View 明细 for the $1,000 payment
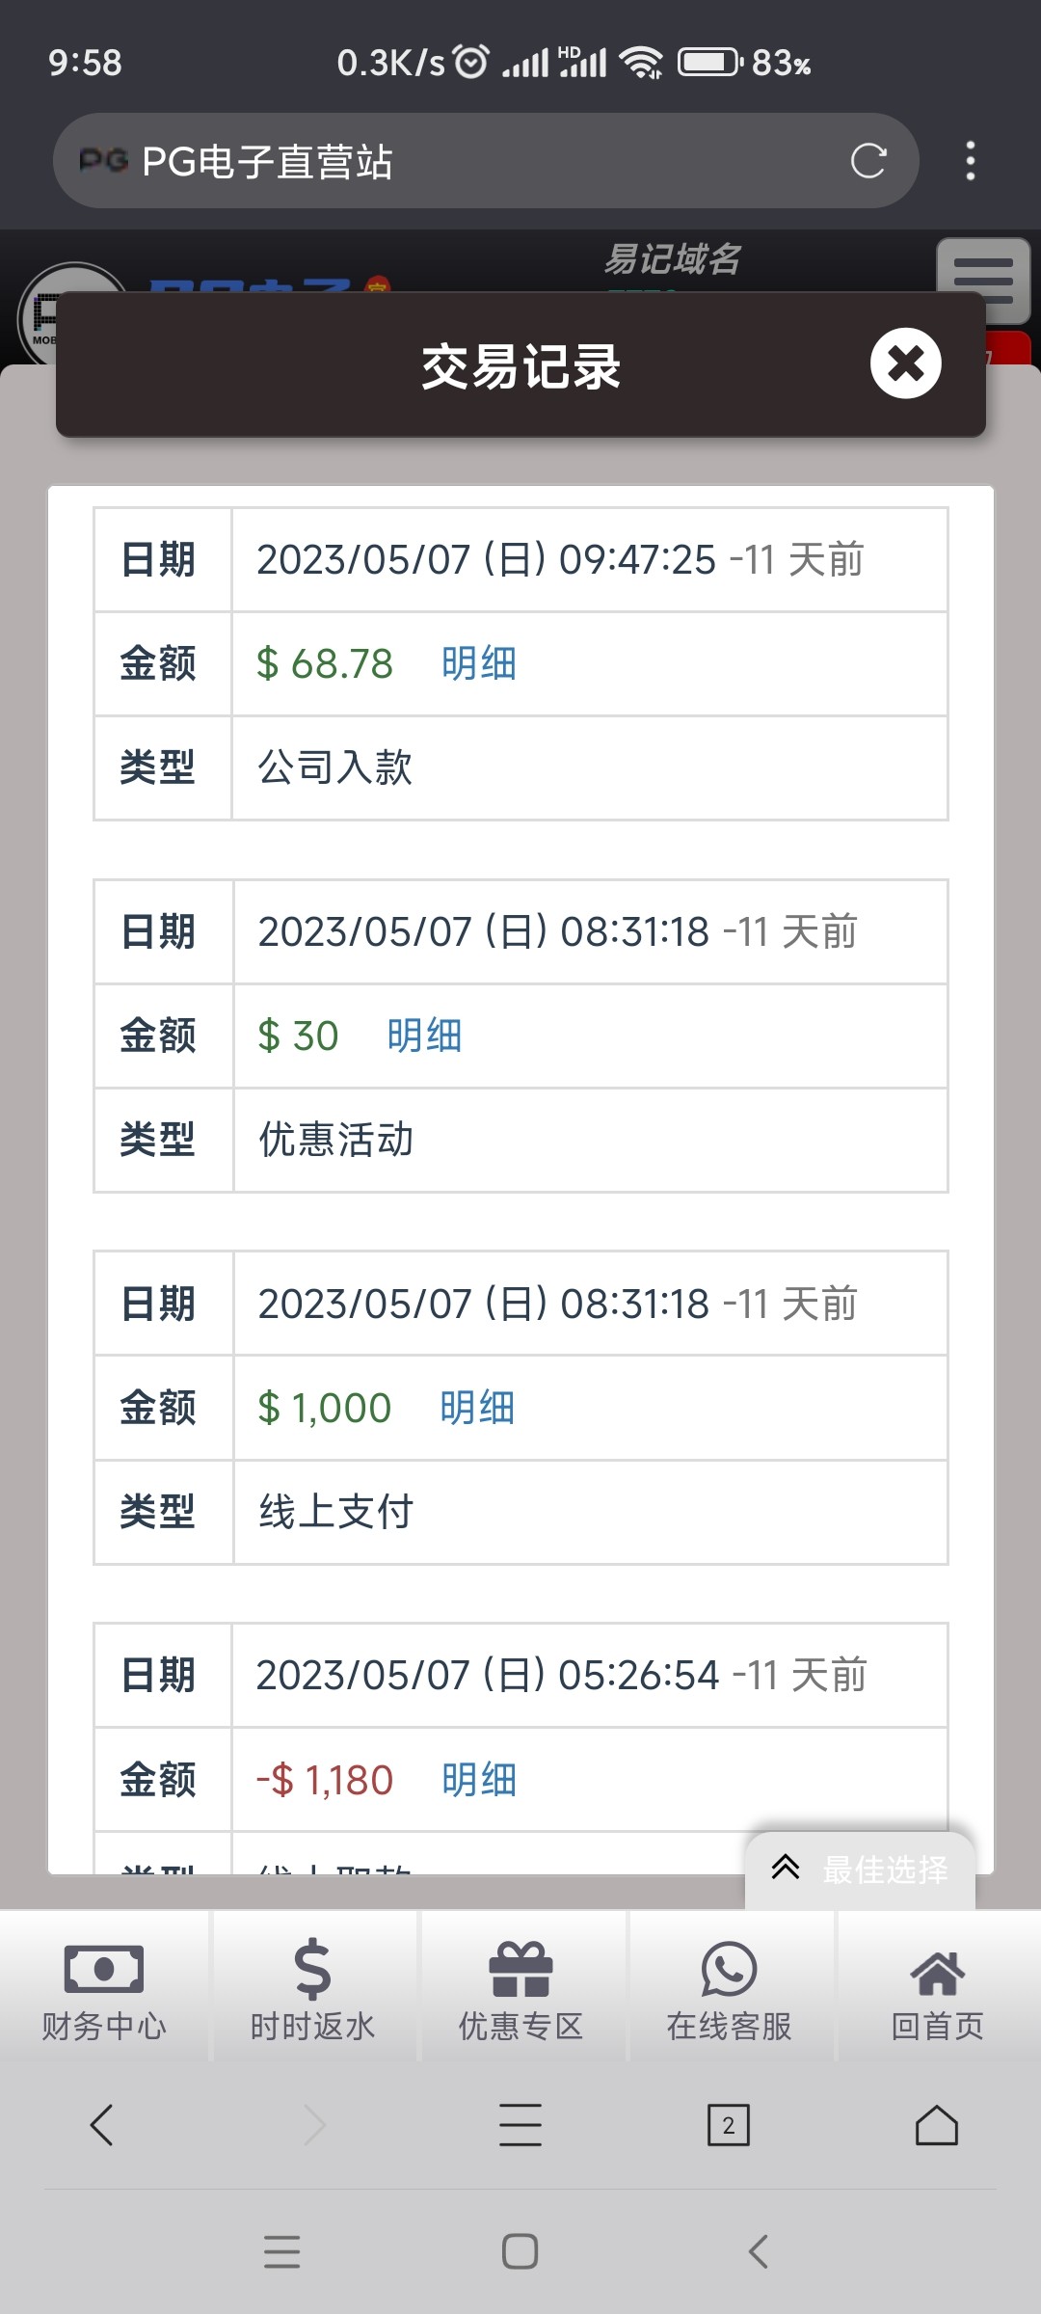This screenshot has height=2314, width=1041. (x=477, y=1409)
